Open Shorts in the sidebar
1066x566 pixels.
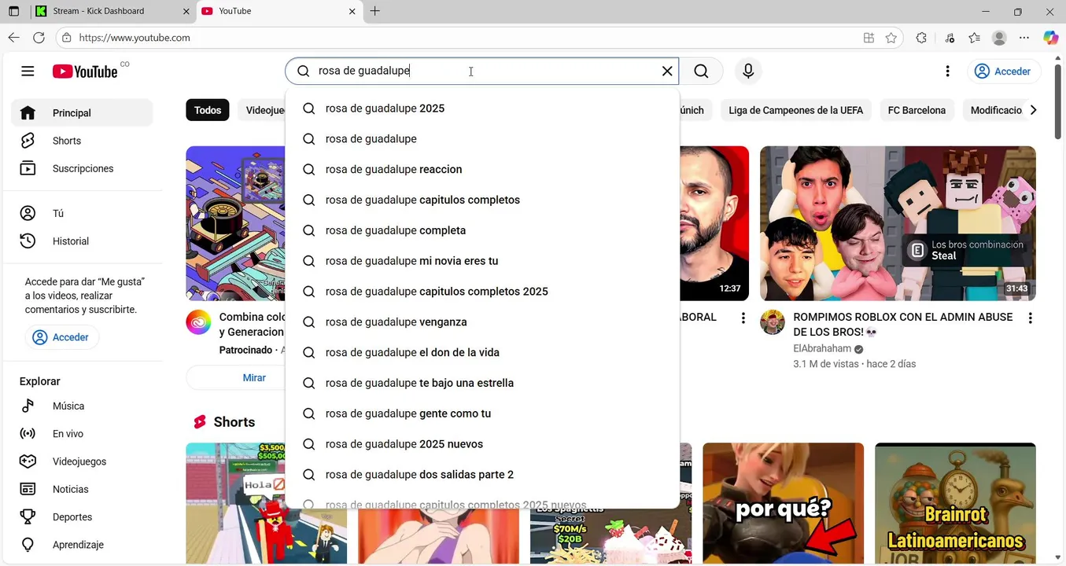pos(82,141)
